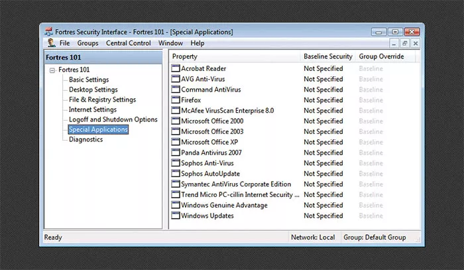Screen dimensions: 464x270
Task: Click the AVG Anti-Virus row icon
Action: pos(176,79)
